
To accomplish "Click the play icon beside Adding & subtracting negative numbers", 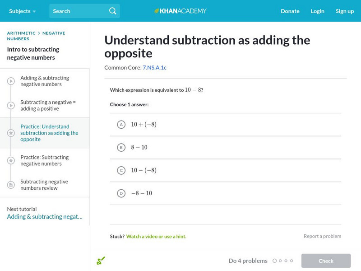I will click(11, 81).
